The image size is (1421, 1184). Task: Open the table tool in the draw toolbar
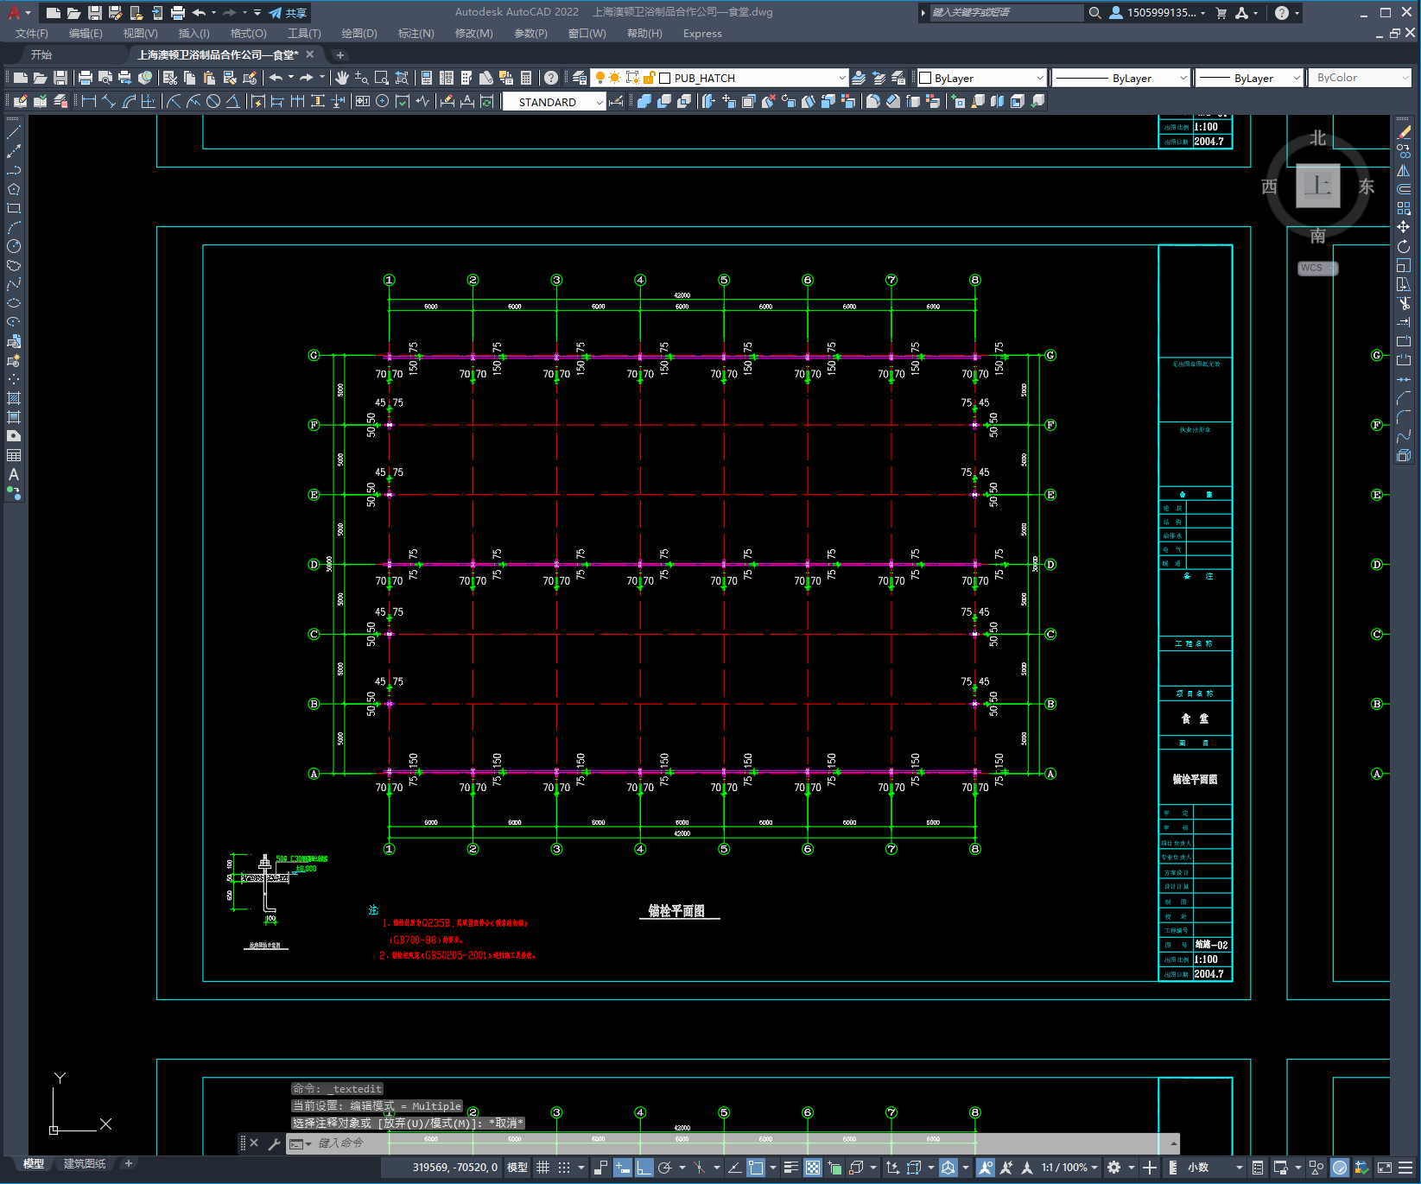14,455
